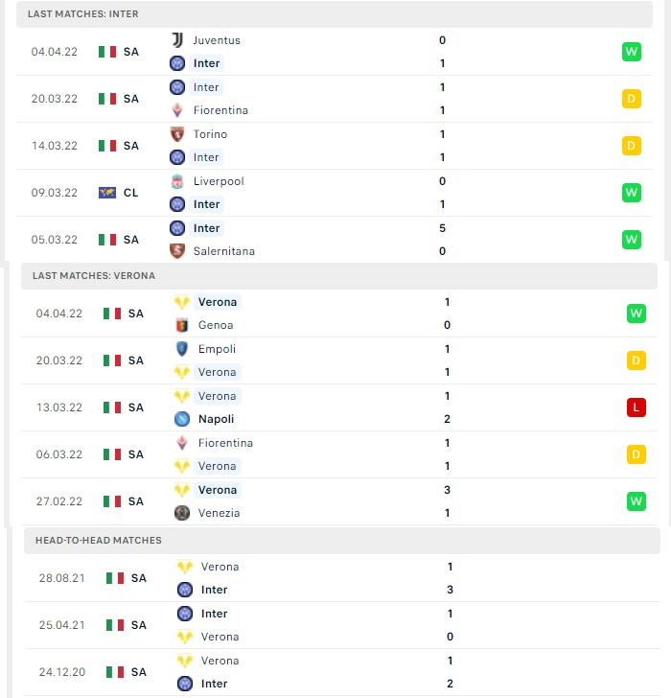Image resolution: width=671 pixels, height=698 pixels.
Task: Click the Salernitana club crest
Action: (x=177, y=251)
